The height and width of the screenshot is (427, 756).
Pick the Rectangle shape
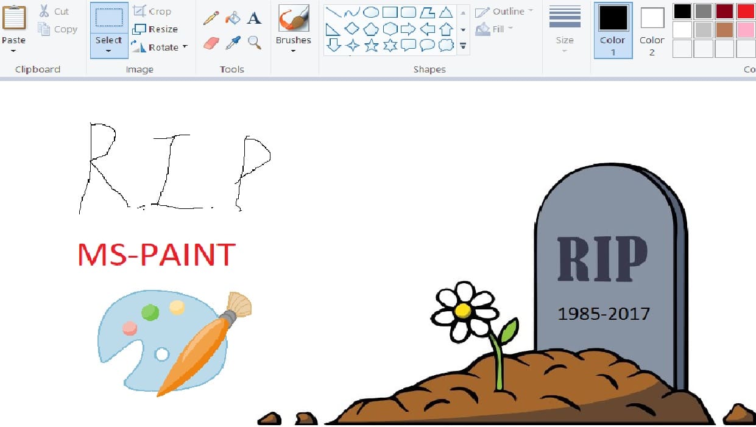click(389, 12)
